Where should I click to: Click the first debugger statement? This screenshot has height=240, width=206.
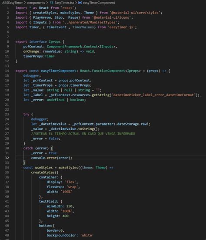tap(32, 76)
